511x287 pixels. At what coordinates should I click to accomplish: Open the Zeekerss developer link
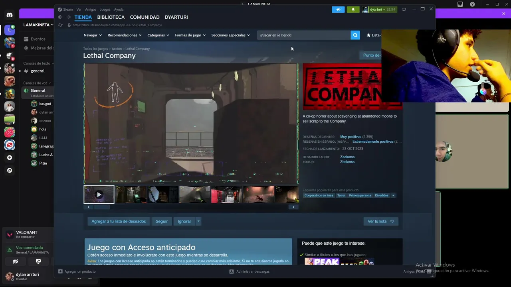pos(347,157)
